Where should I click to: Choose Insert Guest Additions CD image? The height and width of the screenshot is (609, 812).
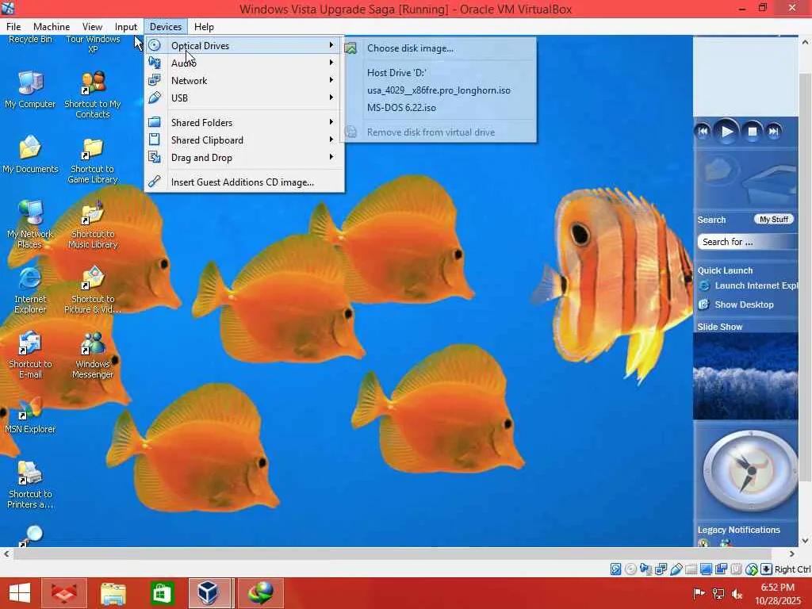coord(243,182)
